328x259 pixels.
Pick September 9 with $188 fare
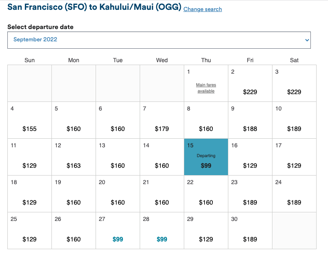tap(250, 120)
